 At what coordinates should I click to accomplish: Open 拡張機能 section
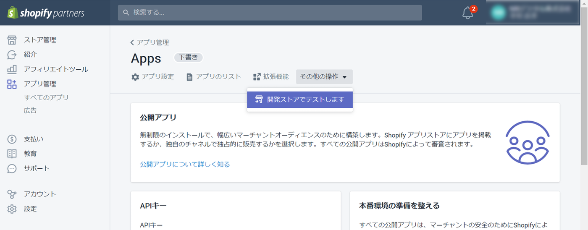pyautogui.click(x=271, y=77)
